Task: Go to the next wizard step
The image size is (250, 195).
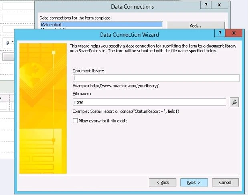Action: [x=194, y=183]
